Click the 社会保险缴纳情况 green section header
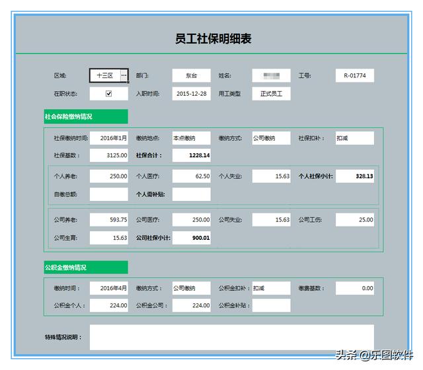 click(x=85, y=117)
